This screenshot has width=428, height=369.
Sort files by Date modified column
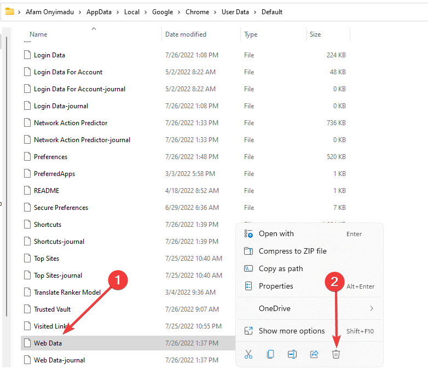[x=186, y=34]
